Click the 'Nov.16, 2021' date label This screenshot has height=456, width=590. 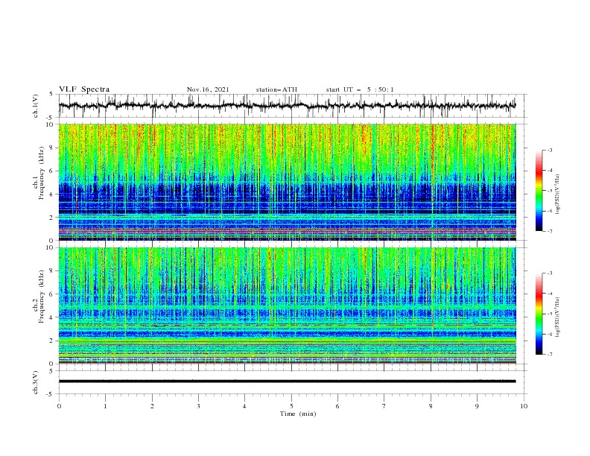208,89
